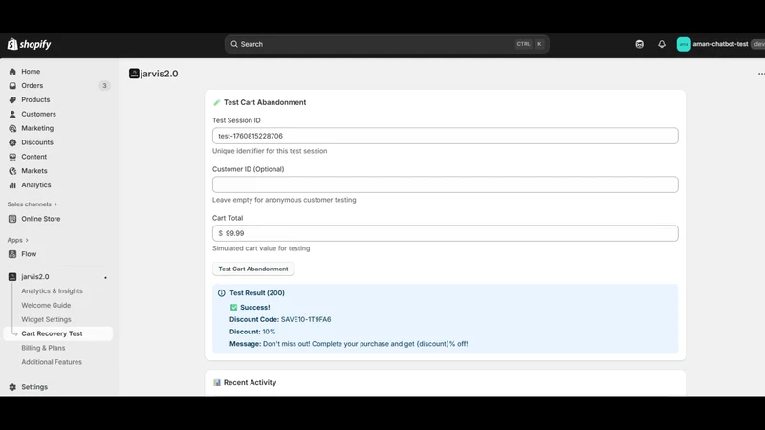Click the Markets globe icon
Screen dimensions: 765x430
[12, 171]
